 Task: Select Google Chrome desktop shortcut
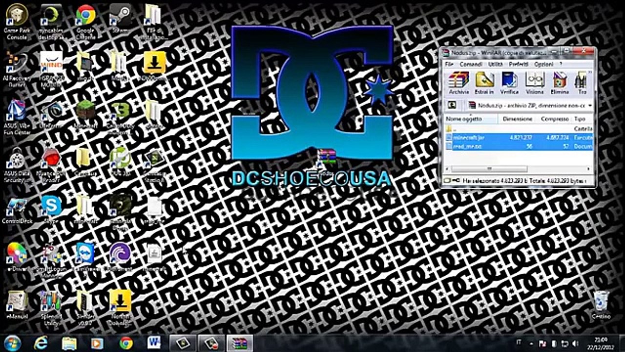coord(85,22)
